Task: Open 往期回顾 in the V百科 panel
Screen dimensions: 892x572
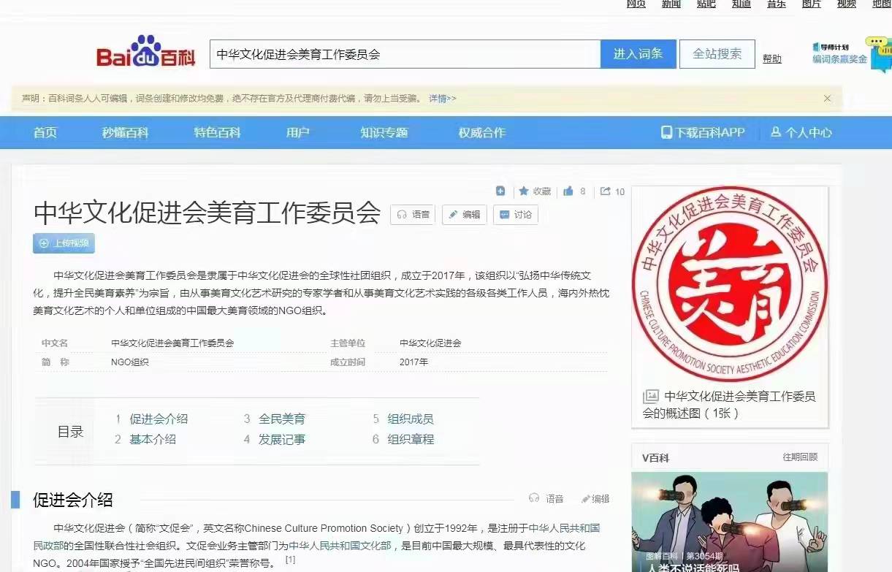Action: 800,457
